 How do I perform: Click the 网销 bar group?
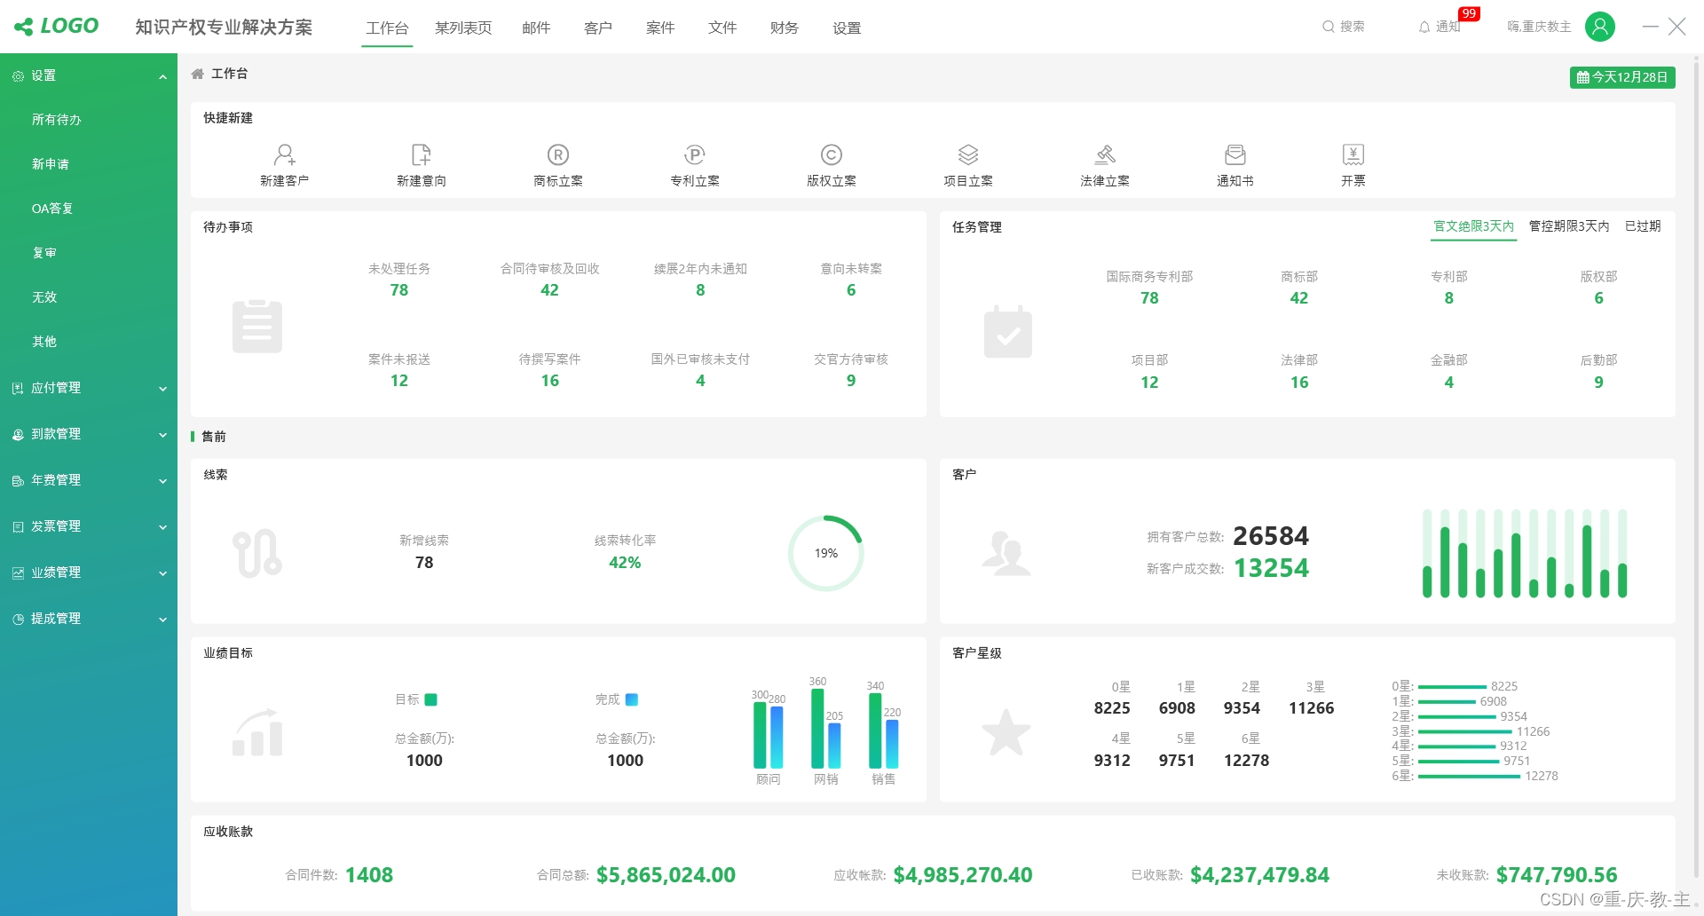pos(825,728)
